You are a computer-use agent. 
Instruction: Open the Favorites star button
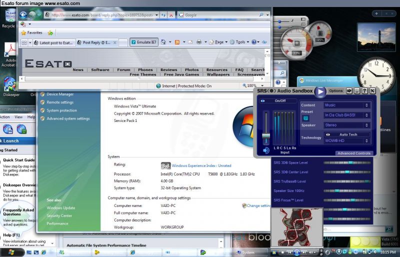(x=32, y=32)
